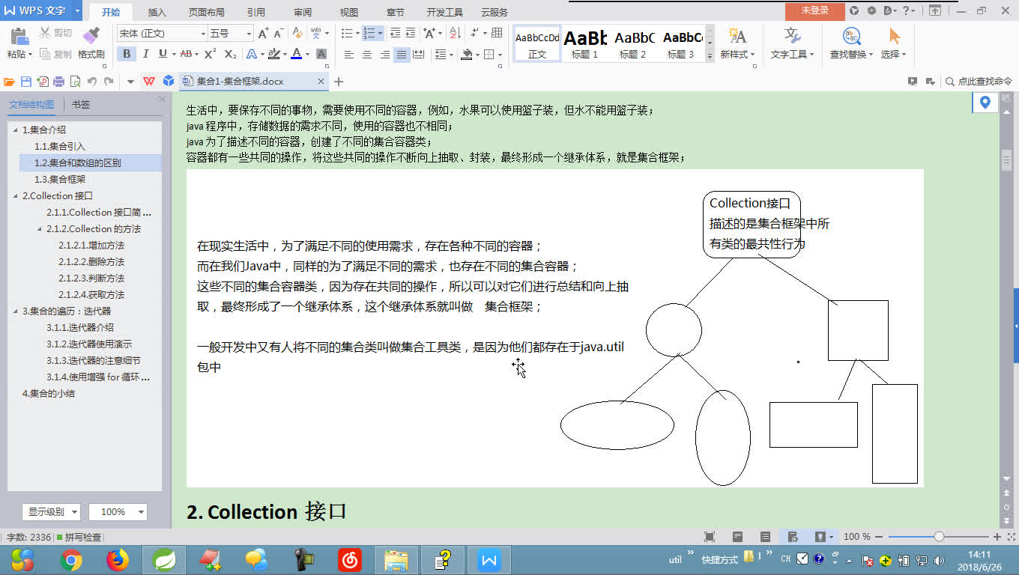This screenshot has width=1019, height=575.
Task: Open print preview icon
Action: (x=75, y=82)
